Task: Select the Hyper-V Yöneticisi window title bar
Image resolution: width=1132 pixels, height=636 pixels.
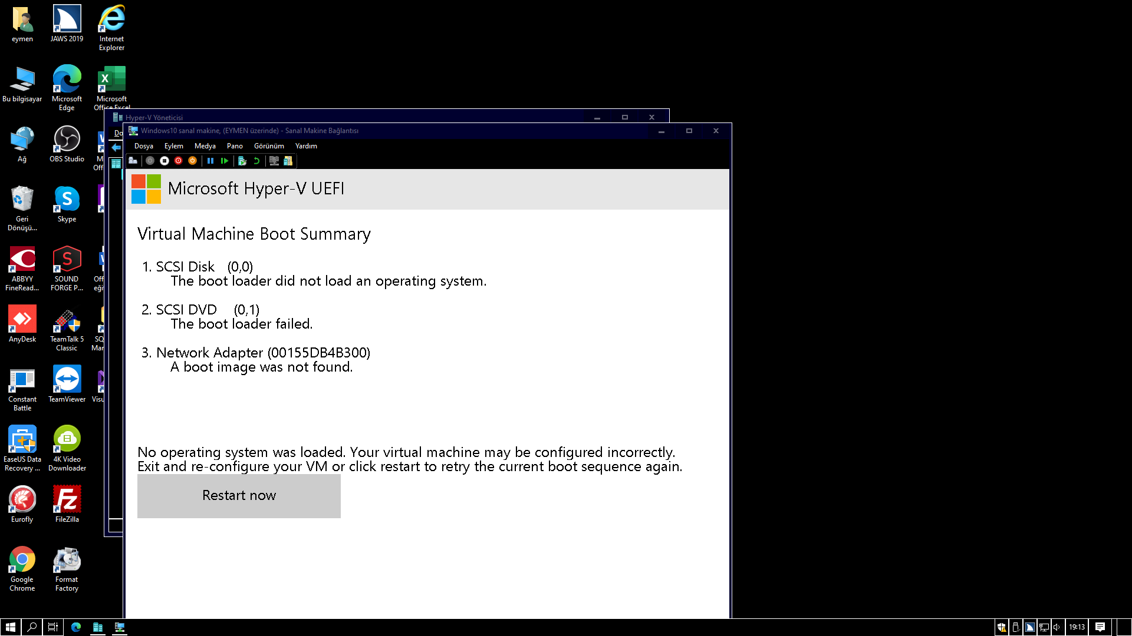Action: point(354,117)
